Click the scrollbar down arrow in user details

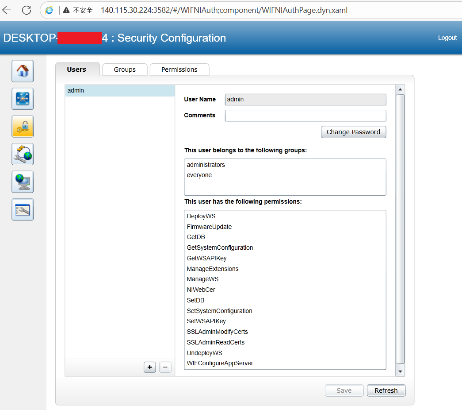(400, 371)
